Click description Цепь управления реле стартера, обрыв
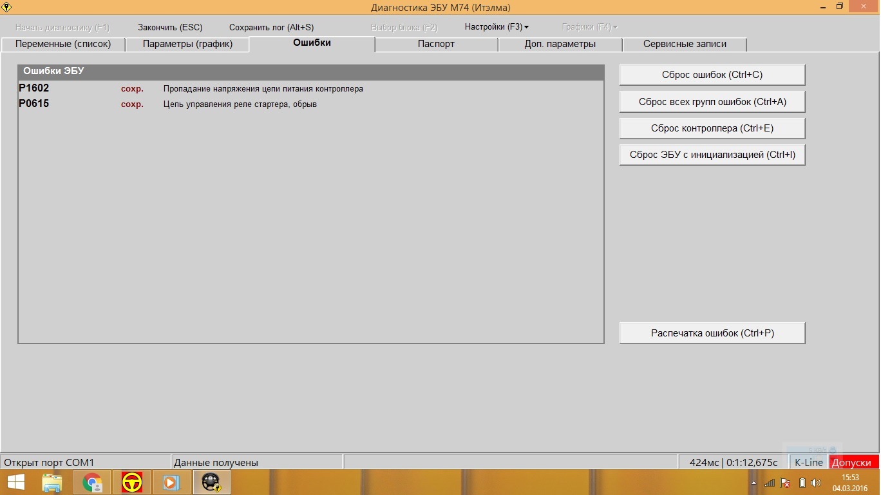The image size is (881, 495). click(240, 104)
